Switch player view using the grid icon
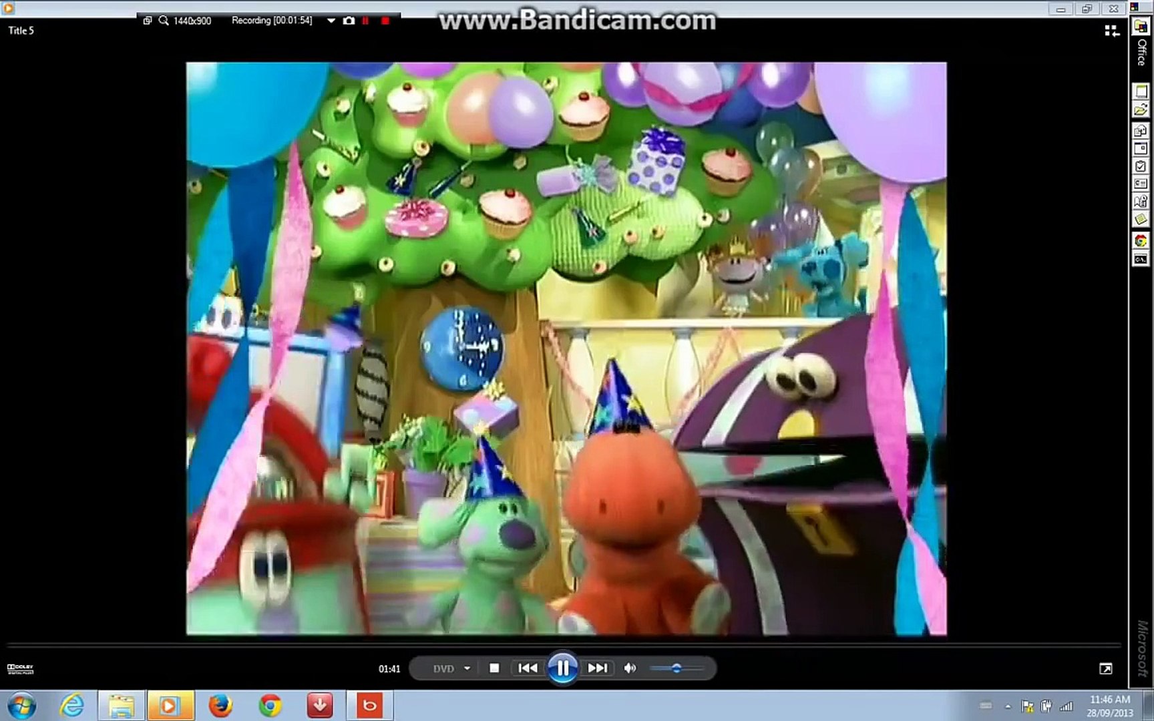The height and width of the screenshot is (721, 1154). coord(1111,31)
